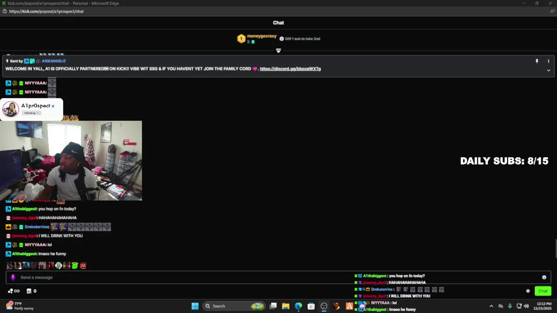Select the green smiley quick emote
557x313 pixels.
75,266
